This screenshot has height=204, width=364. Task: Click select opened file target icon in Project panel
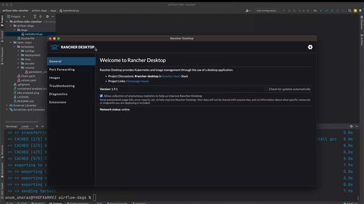tap(40, 16)
